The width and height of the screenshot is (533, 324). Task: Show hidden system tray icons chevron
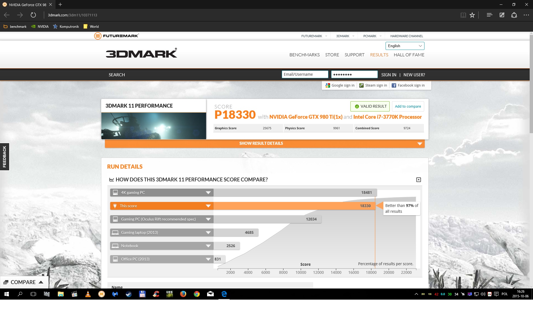(416, 294)
